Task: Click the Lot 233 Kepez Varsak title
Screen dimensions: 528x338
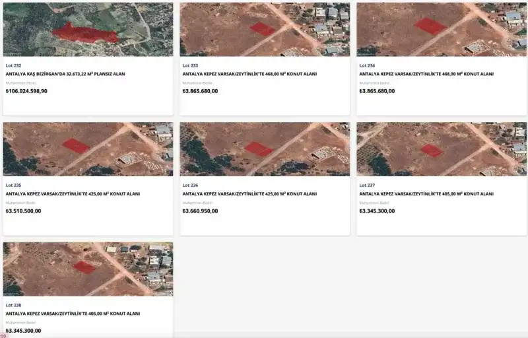Action: [249, 75]
